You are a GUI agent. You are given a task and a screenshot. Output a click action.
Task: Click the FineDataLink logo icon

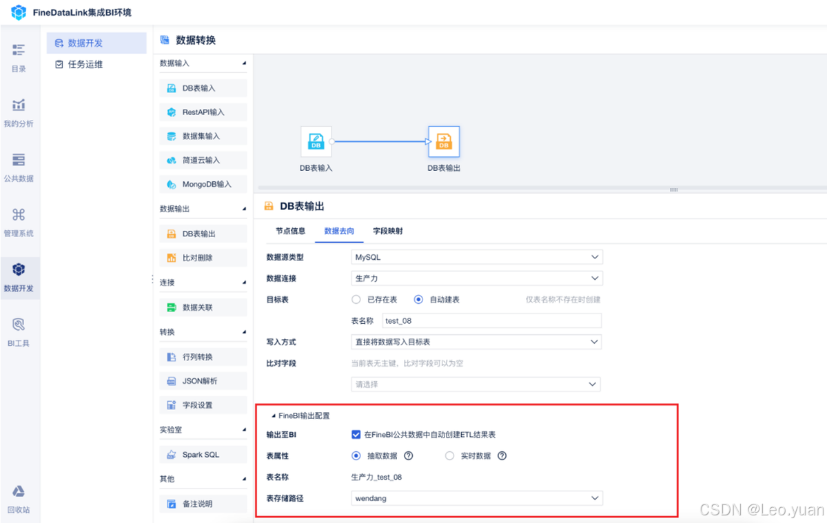[18, 12]
